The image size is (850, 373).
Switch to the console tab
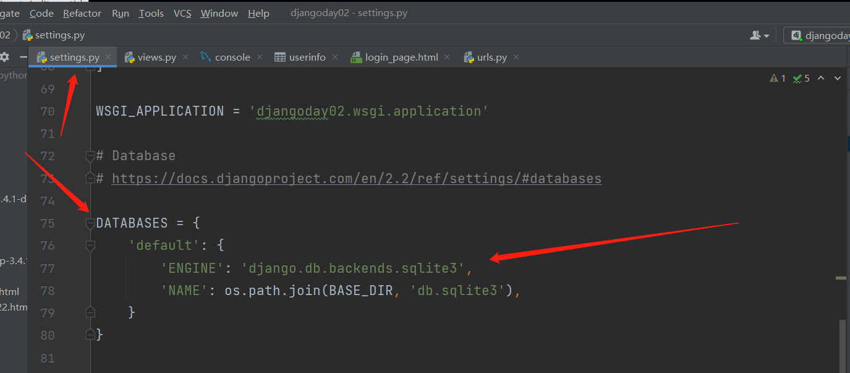coord(232,57)
